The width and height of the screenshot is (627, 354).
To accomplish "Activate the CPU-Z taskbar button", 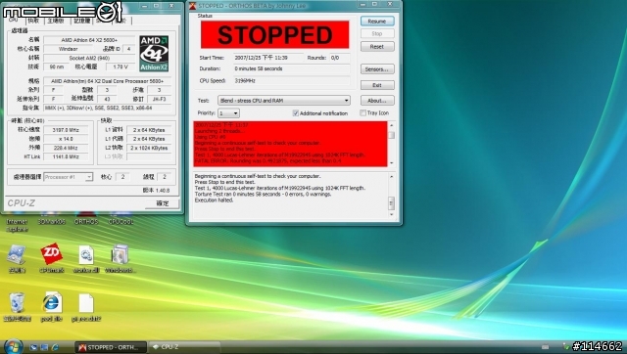I will click(x=184, y=347).
